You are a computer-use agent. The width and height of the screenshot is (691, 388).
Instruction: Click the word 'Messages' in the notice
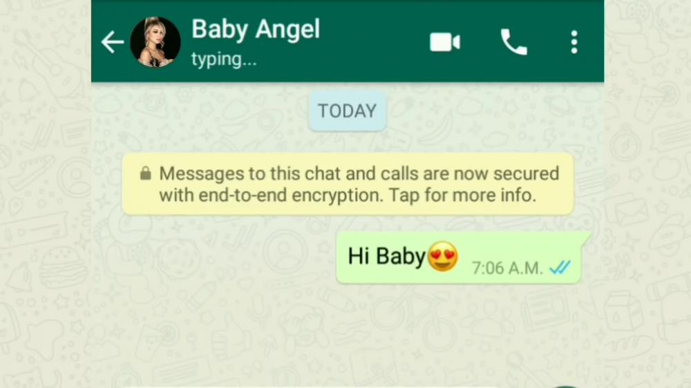pos(201,173)
